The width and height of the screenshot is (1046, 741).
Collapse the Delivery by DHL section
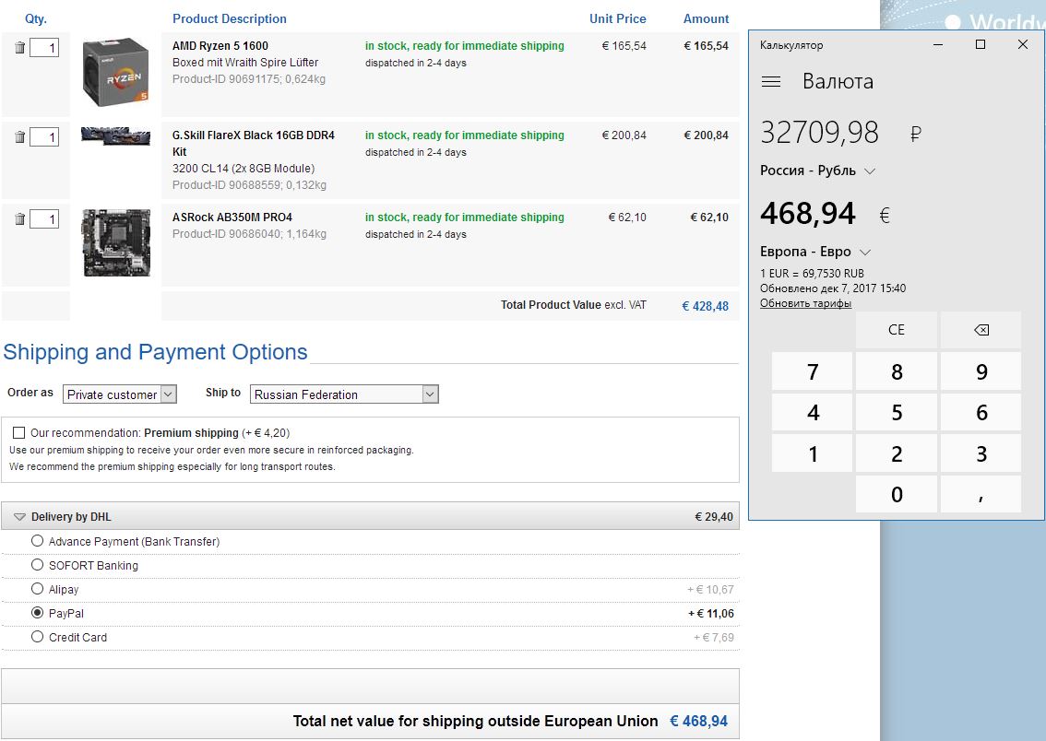(x=19, y=517)
